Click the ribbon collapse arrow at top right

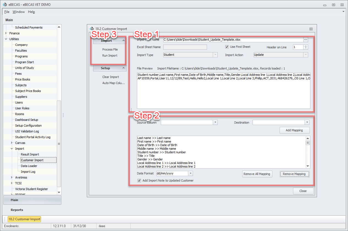tap(343, 12)
